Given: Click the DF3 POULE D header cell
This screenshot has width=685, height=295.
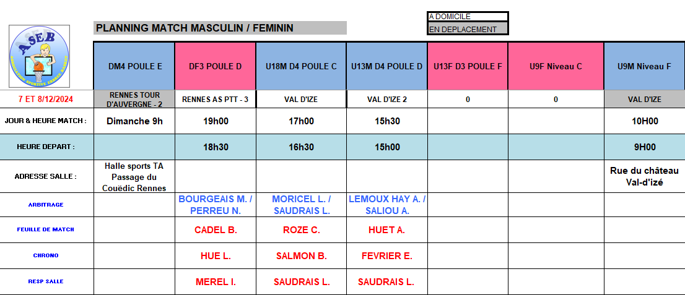Looking at the screenshot, I should pyautogui.click(x=215, y=66).
